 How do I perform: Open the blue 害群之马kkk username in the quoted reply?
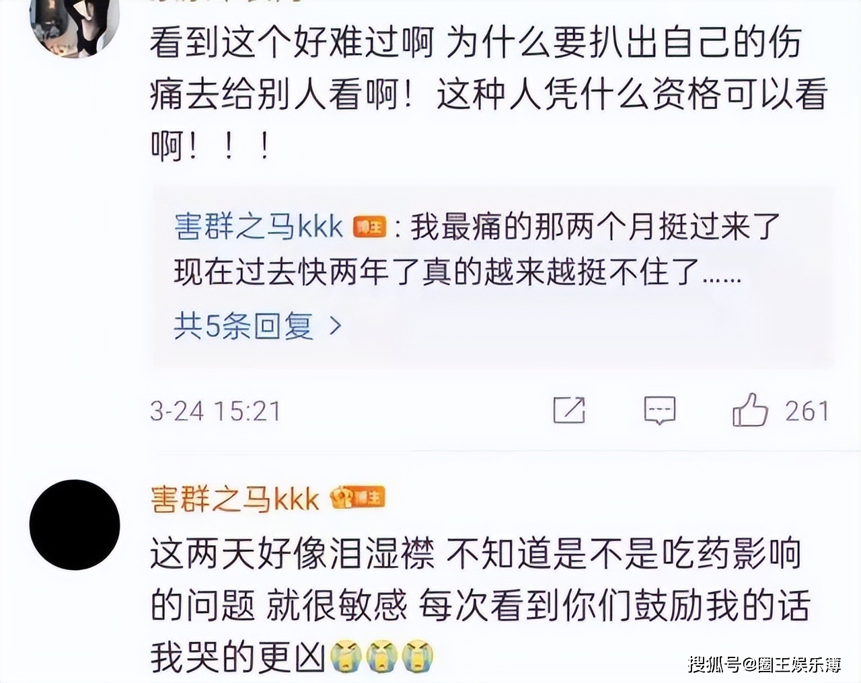(x=259, y=227)
